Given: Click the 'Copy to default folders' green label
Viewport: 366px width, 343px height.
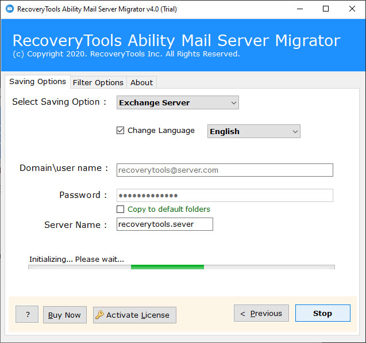Looking at the screenshot, I should pyautogui.click(x=169, y=209).
